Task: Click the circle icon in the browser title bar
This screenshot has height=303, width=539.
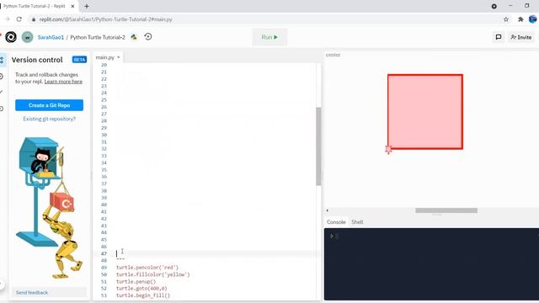Action: 494,6
